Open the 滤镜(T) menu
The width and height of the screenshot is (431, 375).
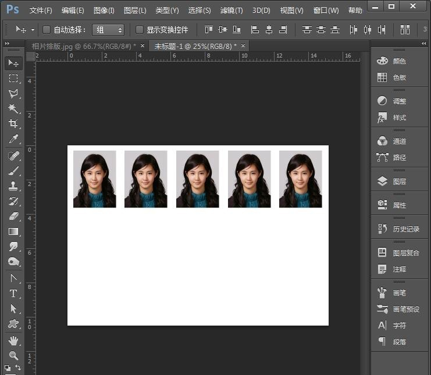[231, 10]
